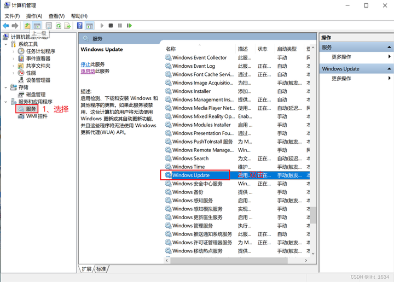Select the Windows Update service row
The image size is (394, 282).
pos(237,175)
